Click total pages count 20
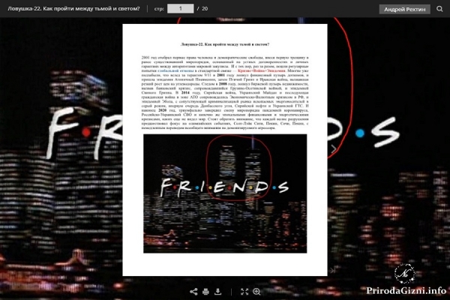Image resolution: width=450 pixels, height=300 pixels. (x=205, y=8)
